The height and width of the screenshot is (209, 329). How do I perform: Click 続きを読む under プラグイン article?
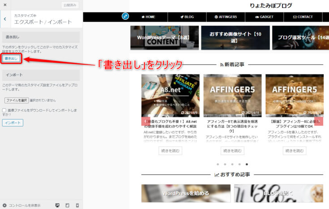click(295, 151)
